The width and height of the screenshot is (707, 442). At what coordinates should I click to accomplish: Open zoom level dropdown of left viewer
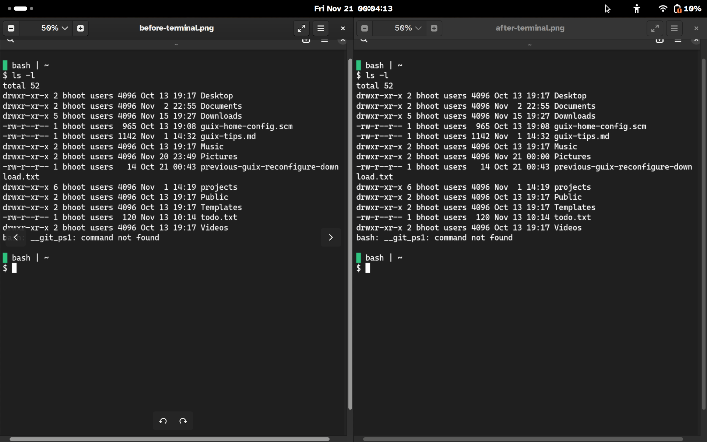point(54,28)
